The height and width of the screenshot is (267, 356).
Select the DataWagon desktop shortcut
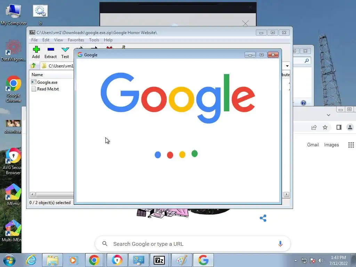pyautogui.click(x=13, y=50)
